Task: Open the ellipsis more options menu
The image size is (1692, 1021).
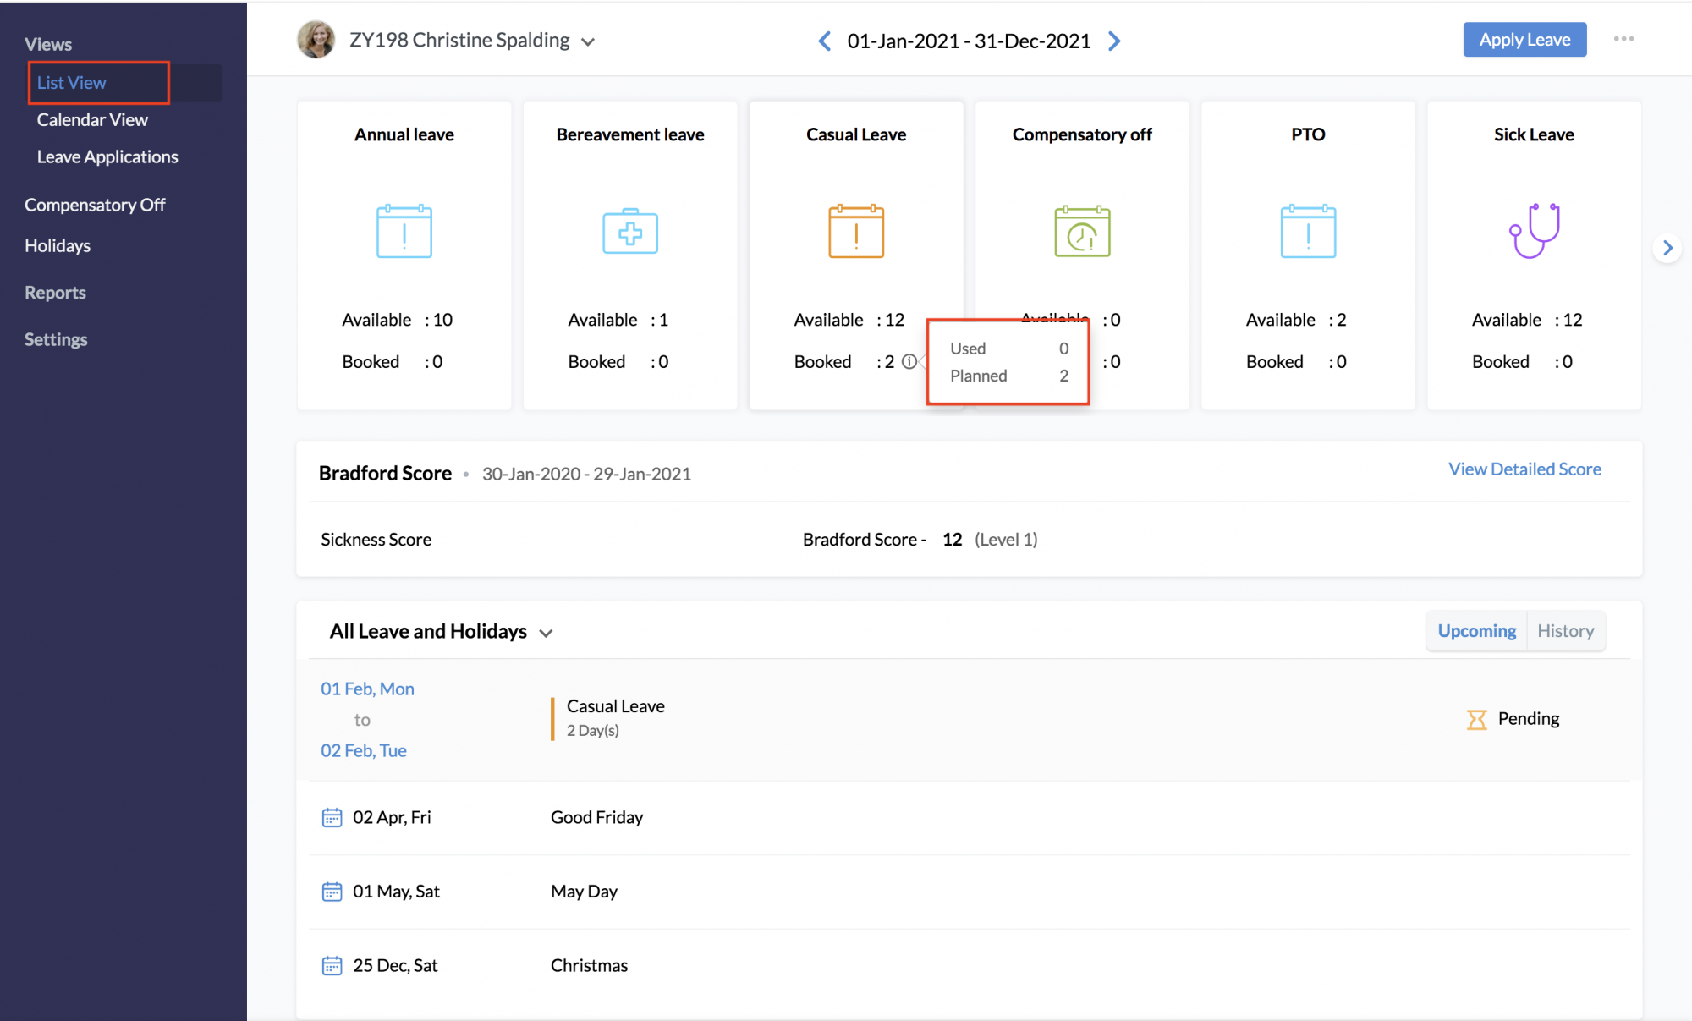Action: [1623, 39]
